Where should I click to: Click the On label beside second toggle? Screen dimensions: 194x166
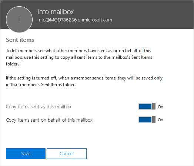click(x=160, y=120)
